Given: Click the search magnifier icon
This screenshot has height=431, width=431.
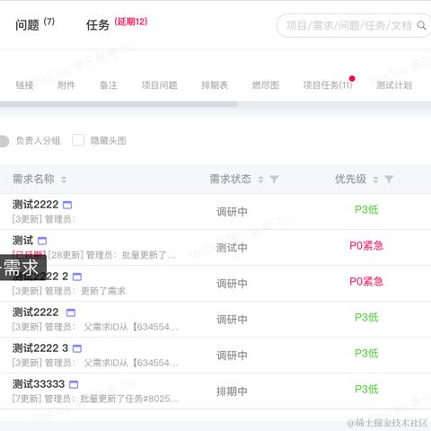Looking at the screenshot, I should [x=421, y=26].
